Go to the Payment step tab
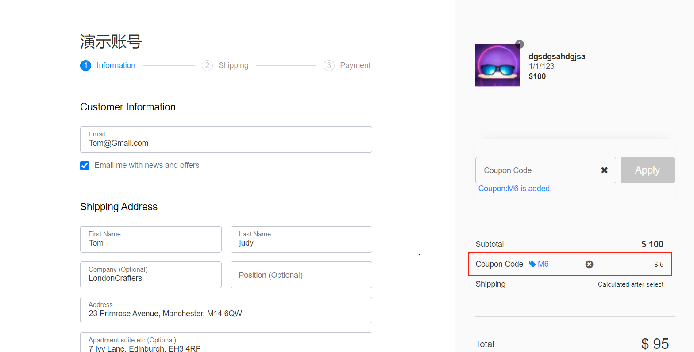This screenshot has height=352, width=694. tap(355, 65)
